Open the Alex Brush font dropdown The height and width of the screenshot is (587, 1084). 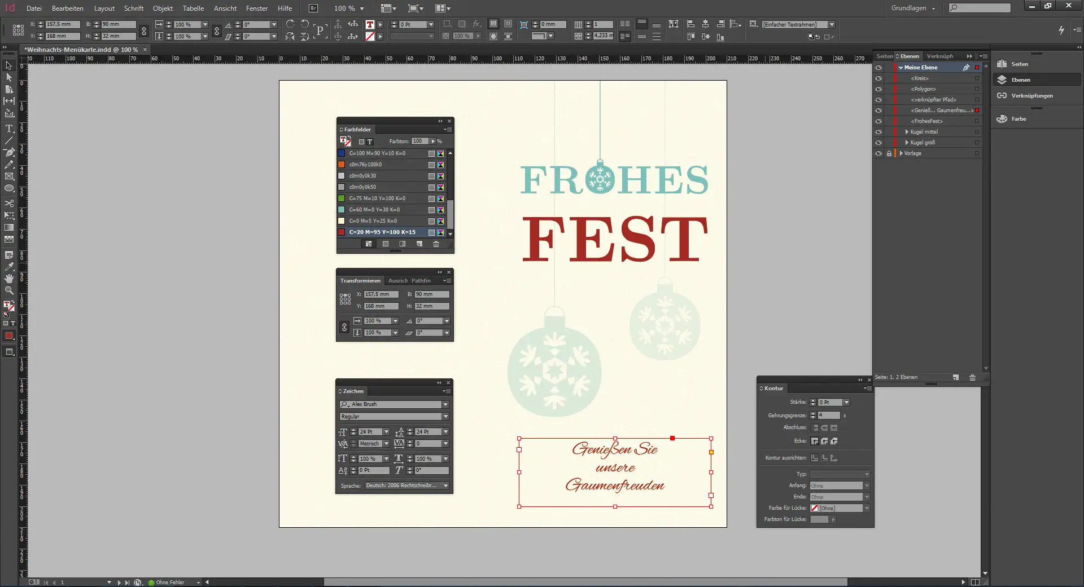[x=445, y=404]
